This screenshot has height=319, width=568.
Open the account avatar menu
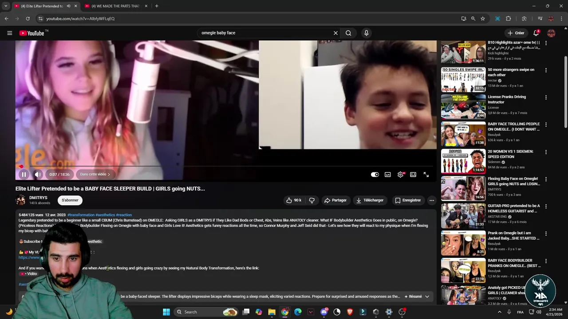[x=551, y=33]
